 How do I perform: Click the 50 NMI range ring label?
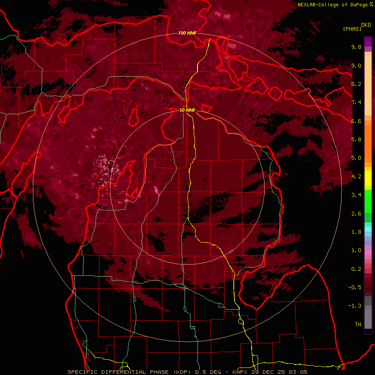187,110
